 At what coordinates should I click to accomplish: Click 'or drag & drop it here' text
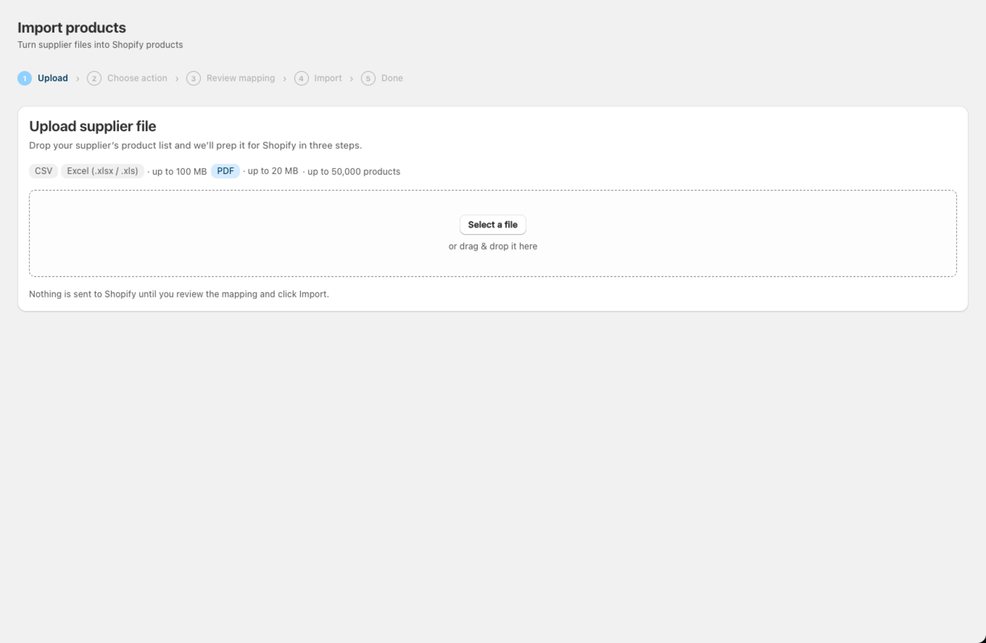pos(492,246)
